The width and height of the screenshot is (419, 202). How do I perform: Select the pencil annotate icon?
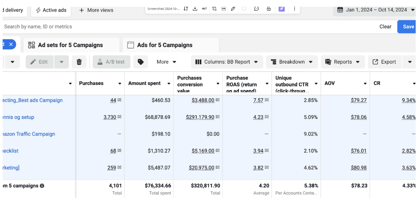pos(233,9)
